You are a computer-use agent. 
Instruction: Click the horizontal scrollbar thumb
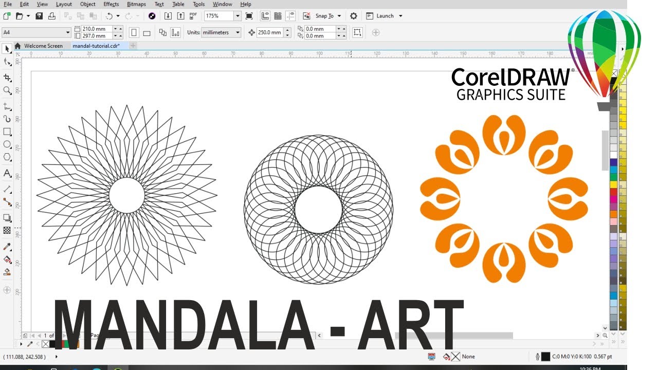[x=454, y=336]
